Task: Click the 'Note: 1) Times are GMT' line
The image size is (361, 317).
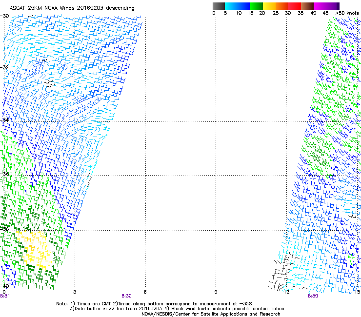Action: tap(154, 304)
